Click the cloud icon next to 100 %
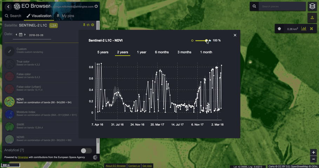 tap(210, 41)
